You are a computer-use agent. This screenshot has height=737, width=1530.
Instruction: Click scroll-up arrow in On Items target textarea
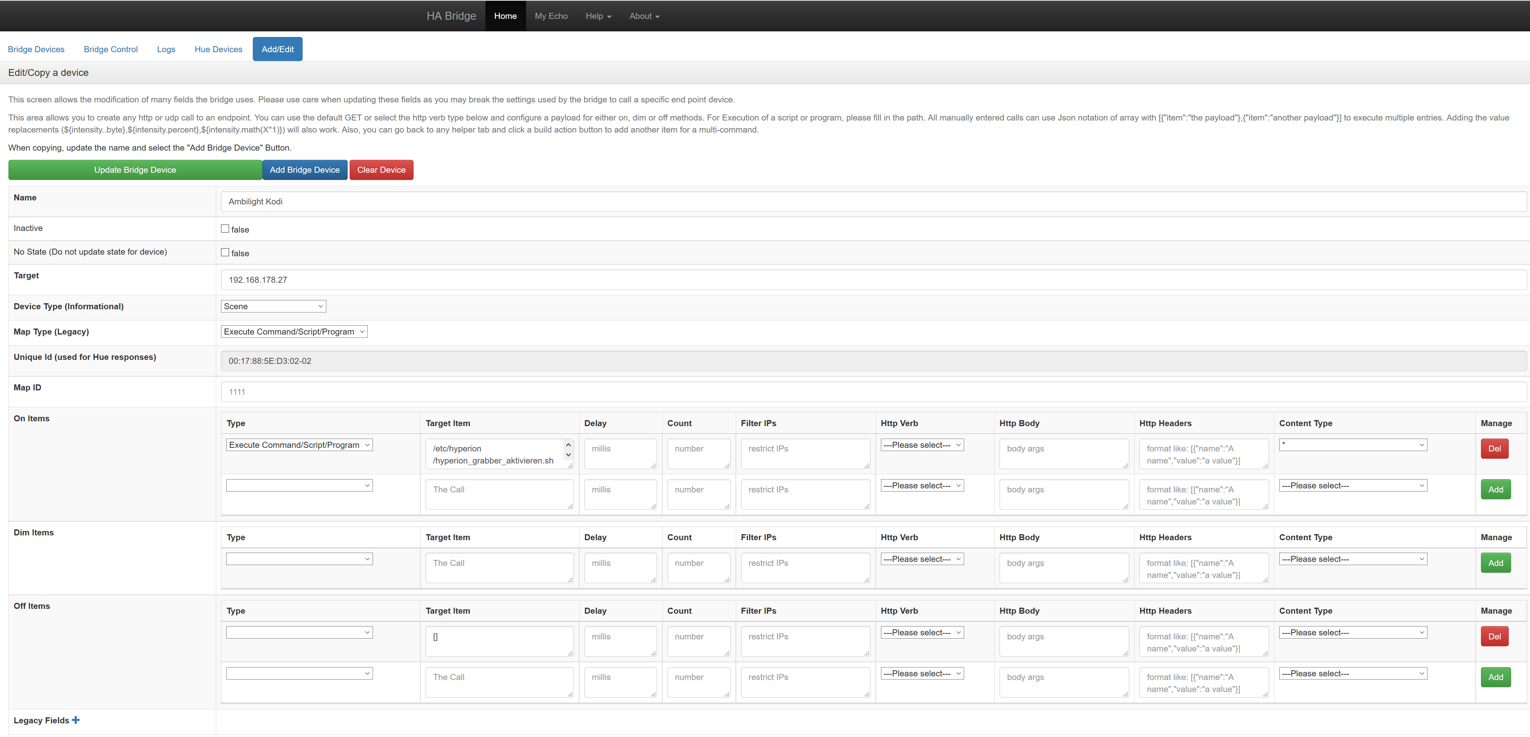pyautogui.click(x=568, y=445)
